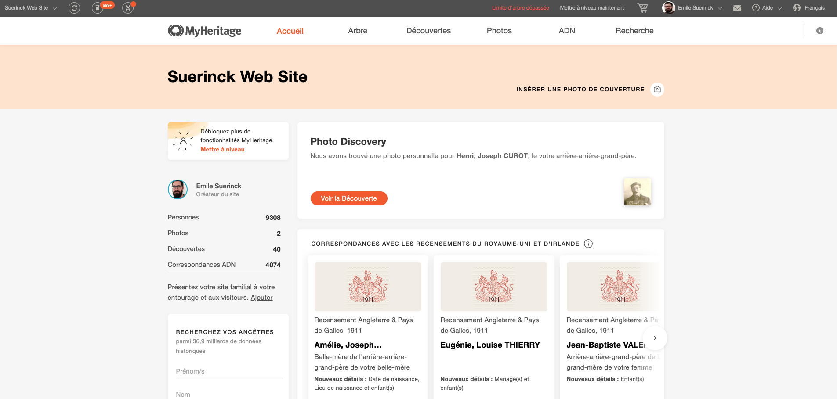Click the sidebar Découvertes count 40 row
This screenshot has width=837, height=399.
pyautogui.click(x=224, y=249)
